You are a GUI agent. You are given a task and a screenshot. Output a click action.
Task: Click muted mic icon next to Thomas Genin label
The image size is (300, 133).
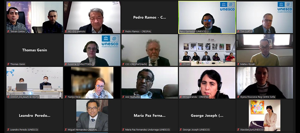tap(8, 64)
